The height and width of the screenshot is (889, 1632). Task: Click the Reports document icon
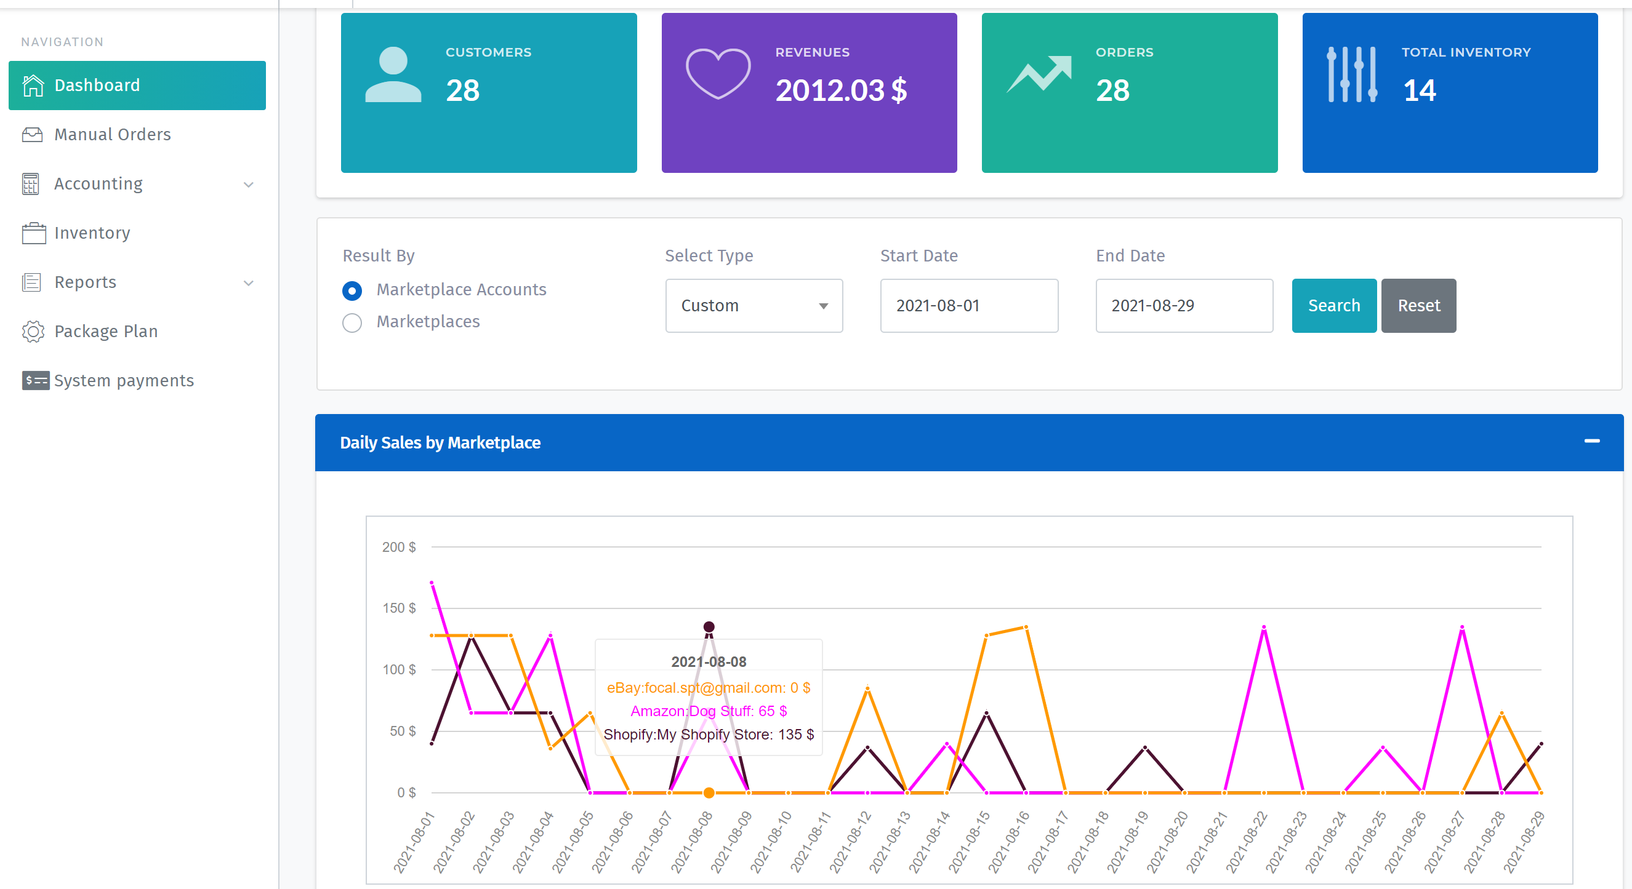click(31, 282)
